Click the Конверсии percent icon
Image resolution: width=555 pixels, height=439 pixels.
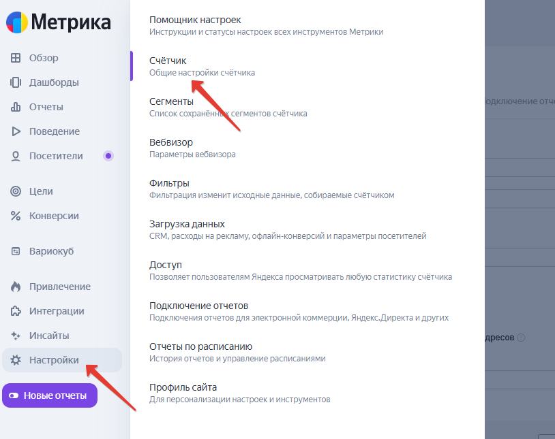(16, 216)
